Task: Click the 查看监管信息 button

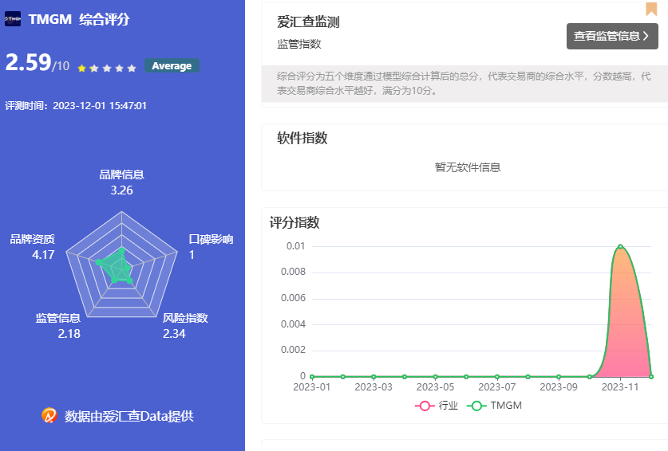Action: click(x=612, y=36)
